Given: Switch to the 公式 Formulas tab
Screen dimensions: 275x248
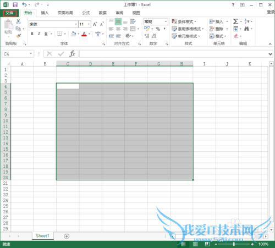Looking at the screenshot, I should [86, 13].
